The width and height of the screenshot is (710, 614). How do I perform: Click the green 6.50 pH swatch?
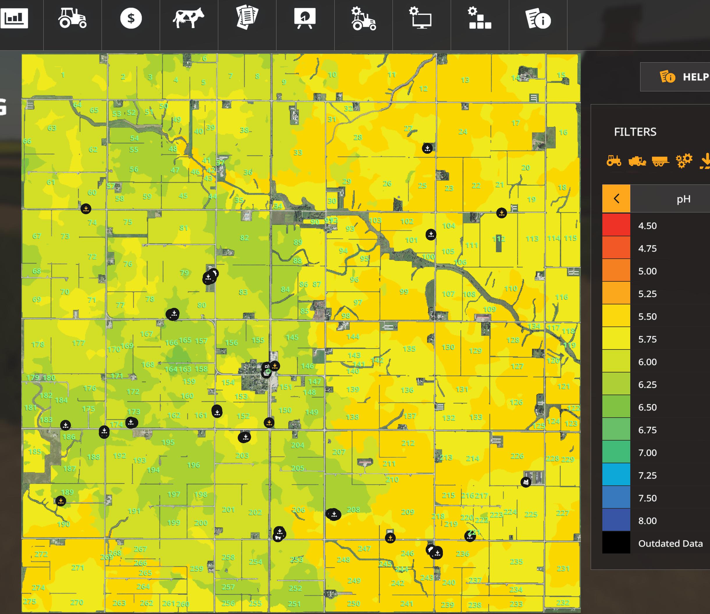616,406
